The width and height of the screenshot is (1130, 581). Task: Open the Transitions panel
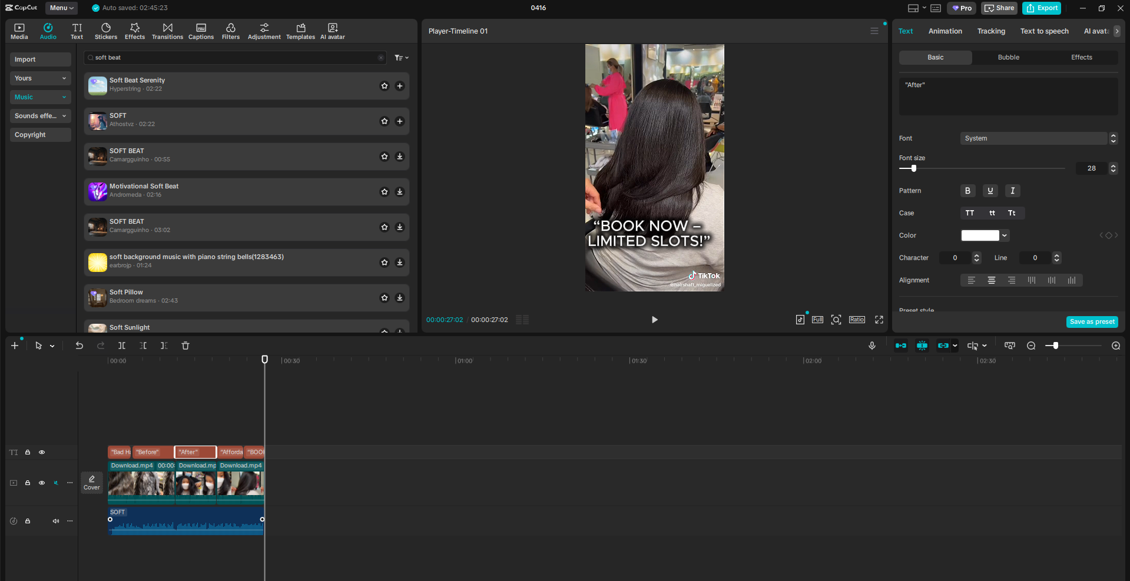click(167, 31)
